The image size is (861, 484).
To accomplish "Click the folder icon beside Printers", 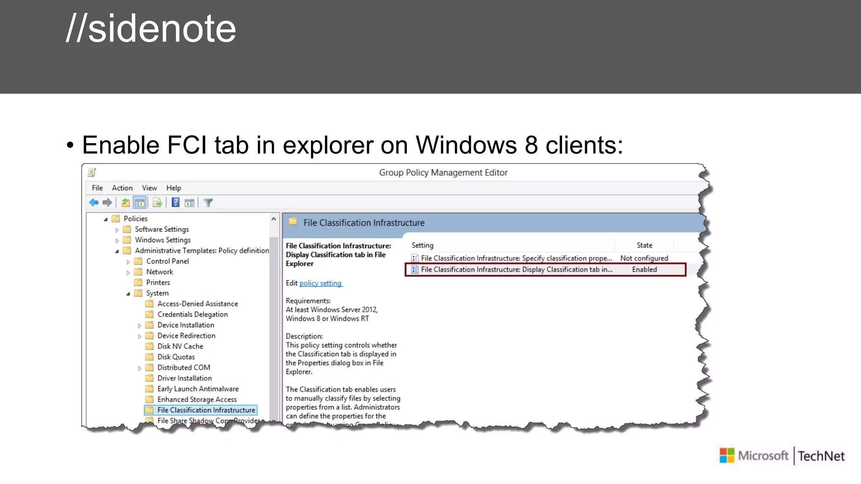I will point(138,282).
